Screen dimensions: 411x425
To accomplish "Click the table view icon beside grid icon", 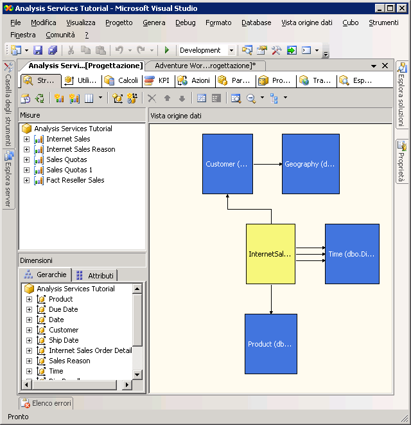I will 216,98.
